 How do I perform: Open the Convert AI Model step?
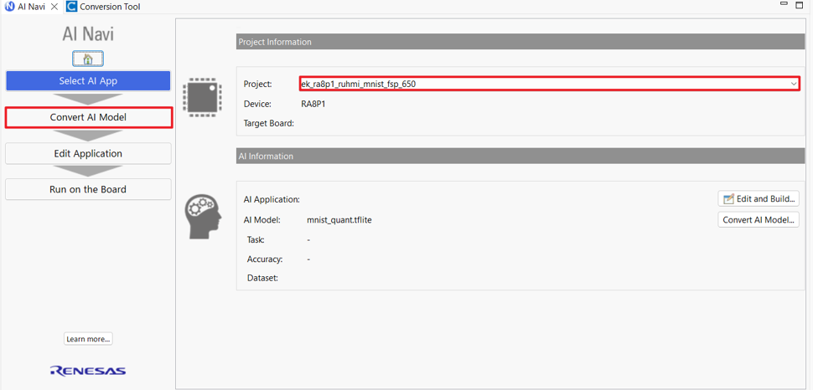click(88, 117)
